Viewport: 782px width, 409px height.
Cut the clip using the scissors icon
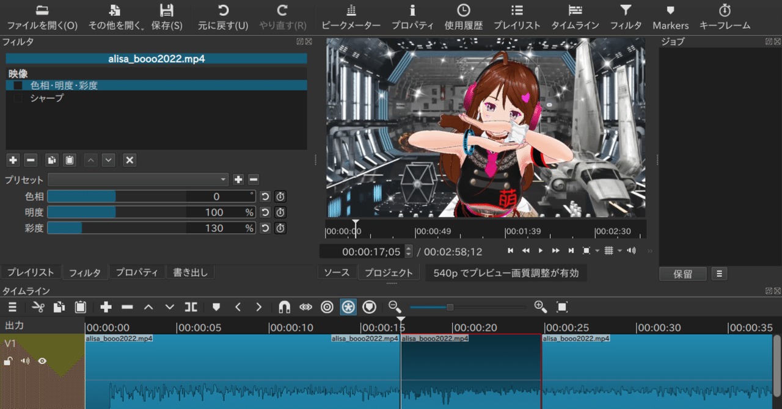pos(38,307)
